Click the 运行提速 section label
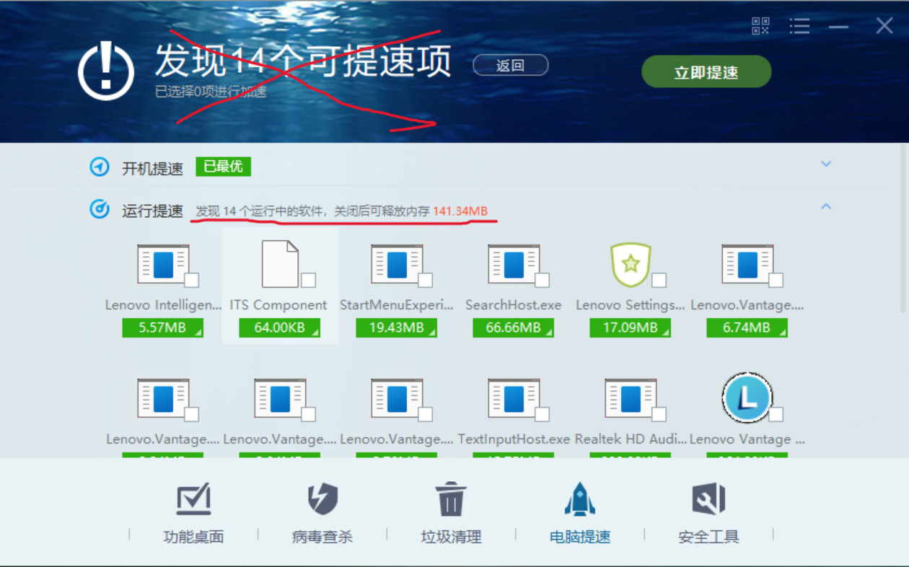 pyautogui.click(x=152, y=211)
